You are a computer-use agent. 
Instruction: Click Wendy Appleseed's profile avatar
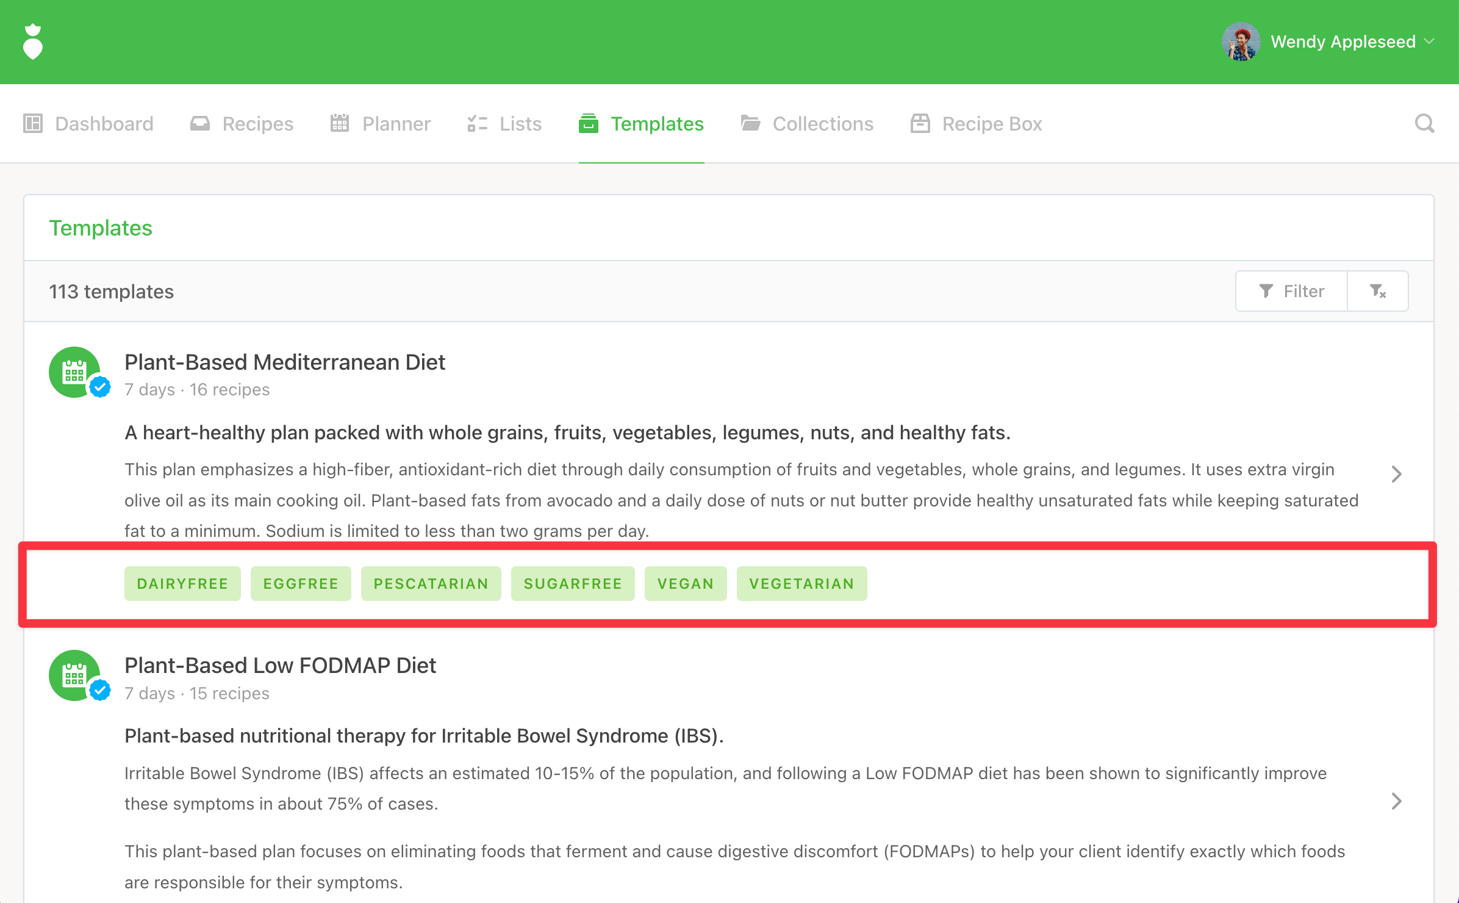click(1240, 41)
